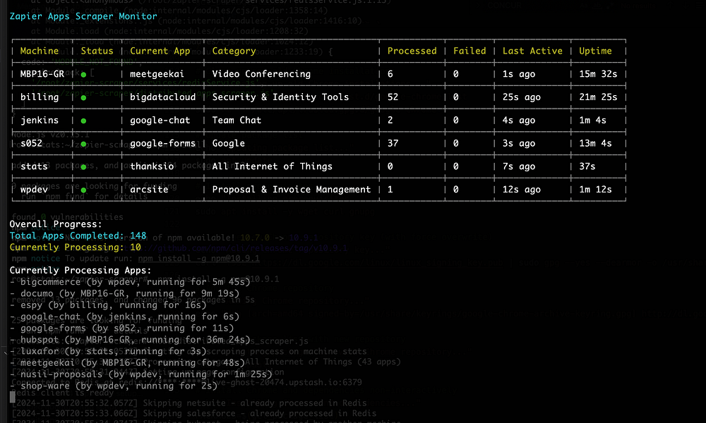The width and height of the screenshot is (706, 423).
Task: Click green status dot for stats machine
Action: click(x=83, y=167)
